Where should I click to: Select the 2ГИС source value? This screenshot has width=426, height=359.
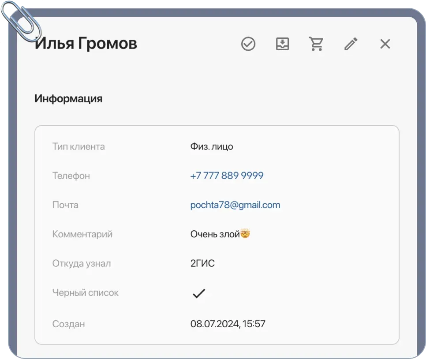(202, 263)
